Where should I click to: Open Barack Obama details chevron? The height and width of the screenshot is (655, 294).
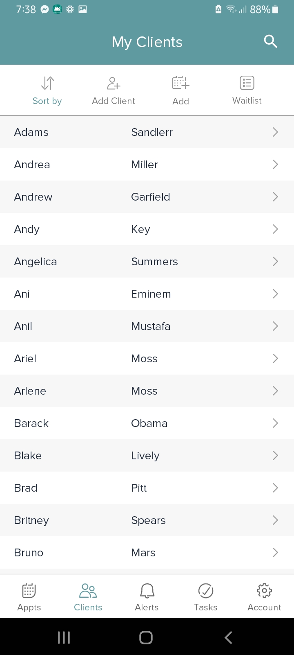[x=275, y=423]
